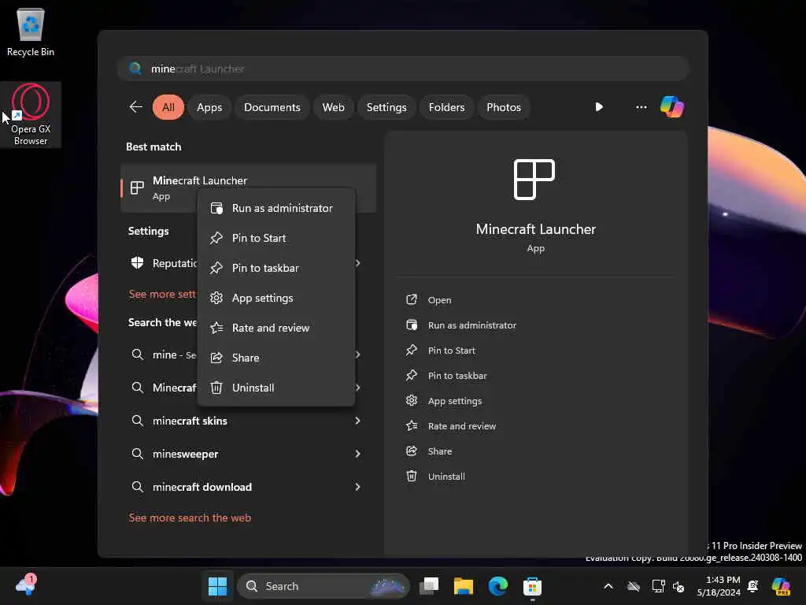Expand the 'mine - Se' web result chevron
This screenshot has height=605, width=806.
coord(358,354)
